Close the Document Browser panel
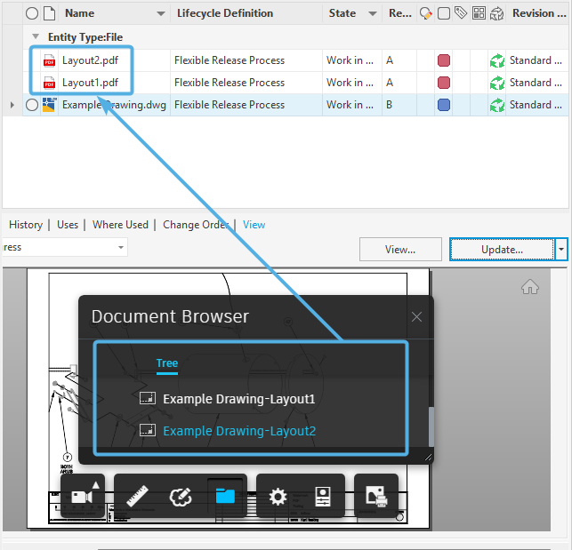 tap(416, 316)
